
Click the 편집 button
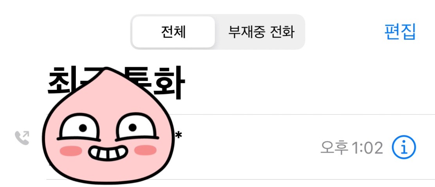pos(400,32)
